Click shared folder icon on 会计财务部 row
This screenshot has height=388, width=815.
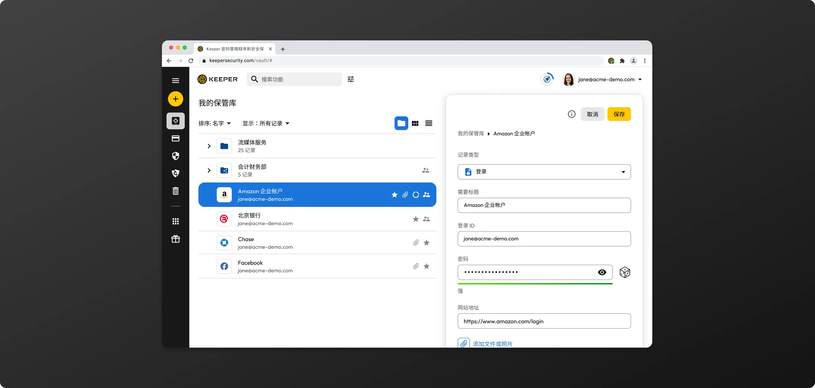[x=426, y=170]
